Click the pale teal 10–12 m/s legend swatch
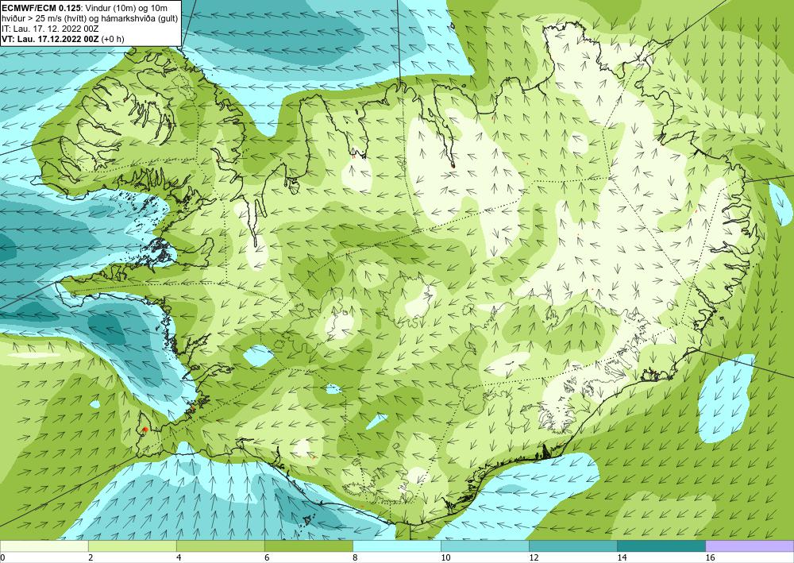794x563 pixels. (x=485, y=546)
